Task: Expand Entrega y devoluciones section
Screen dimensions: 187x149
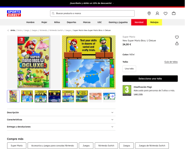Action: (x=61, y=127)
